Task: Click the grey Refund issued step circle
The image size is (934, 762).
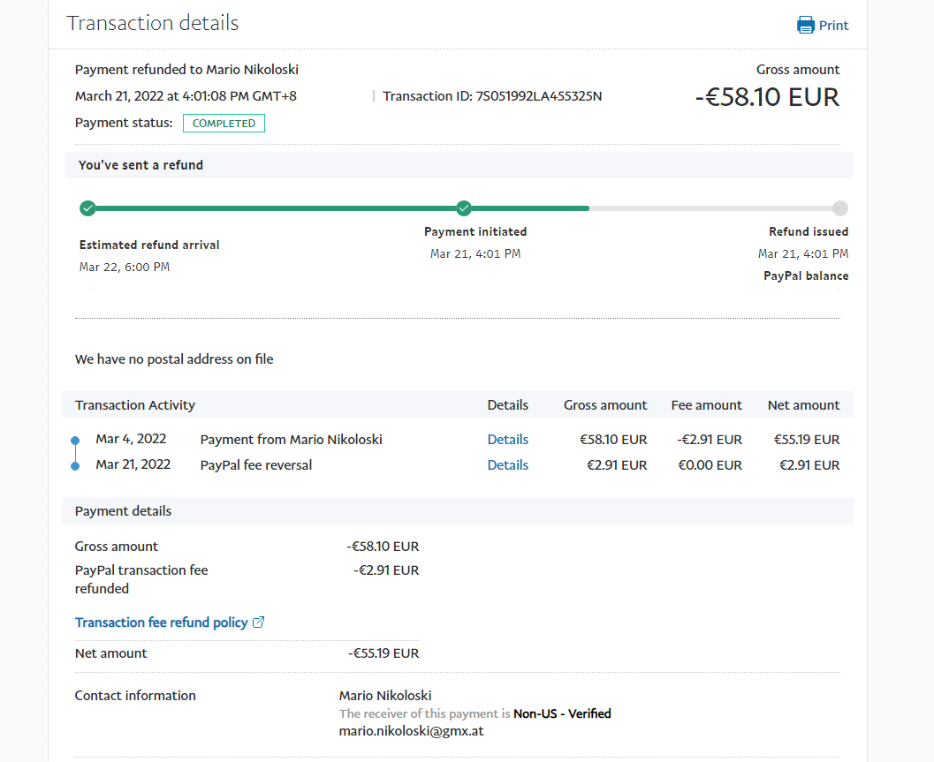Action: 839,208
